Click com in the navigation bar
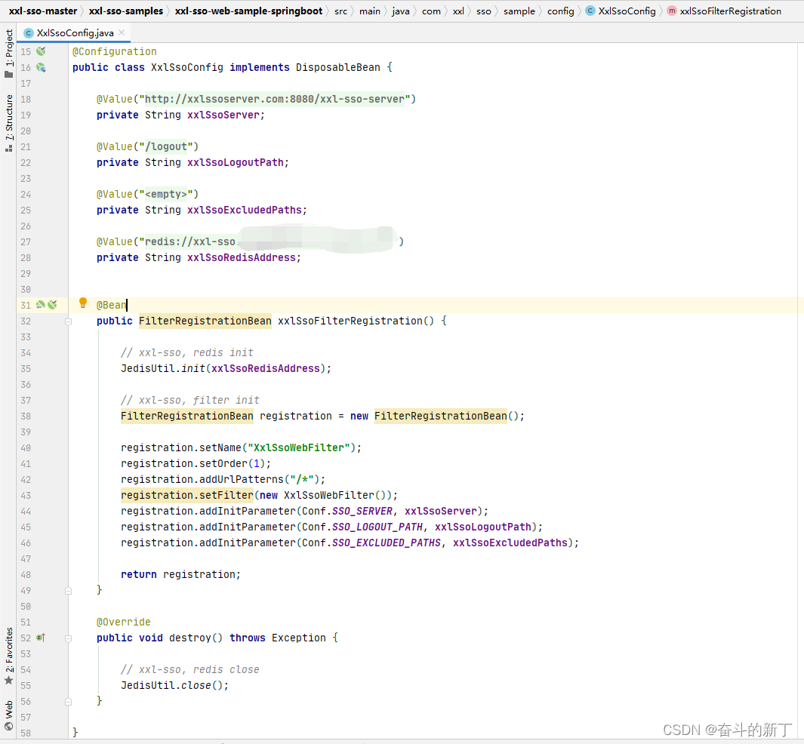Image resolution: width=804 pixels, height=744 pixels. click(x=431, y=11)
